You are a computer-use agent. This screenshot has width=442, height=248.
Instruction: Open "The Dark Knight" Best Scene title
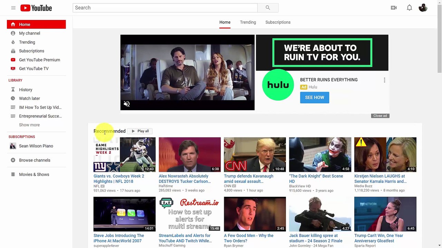click(x=316, y=179)
